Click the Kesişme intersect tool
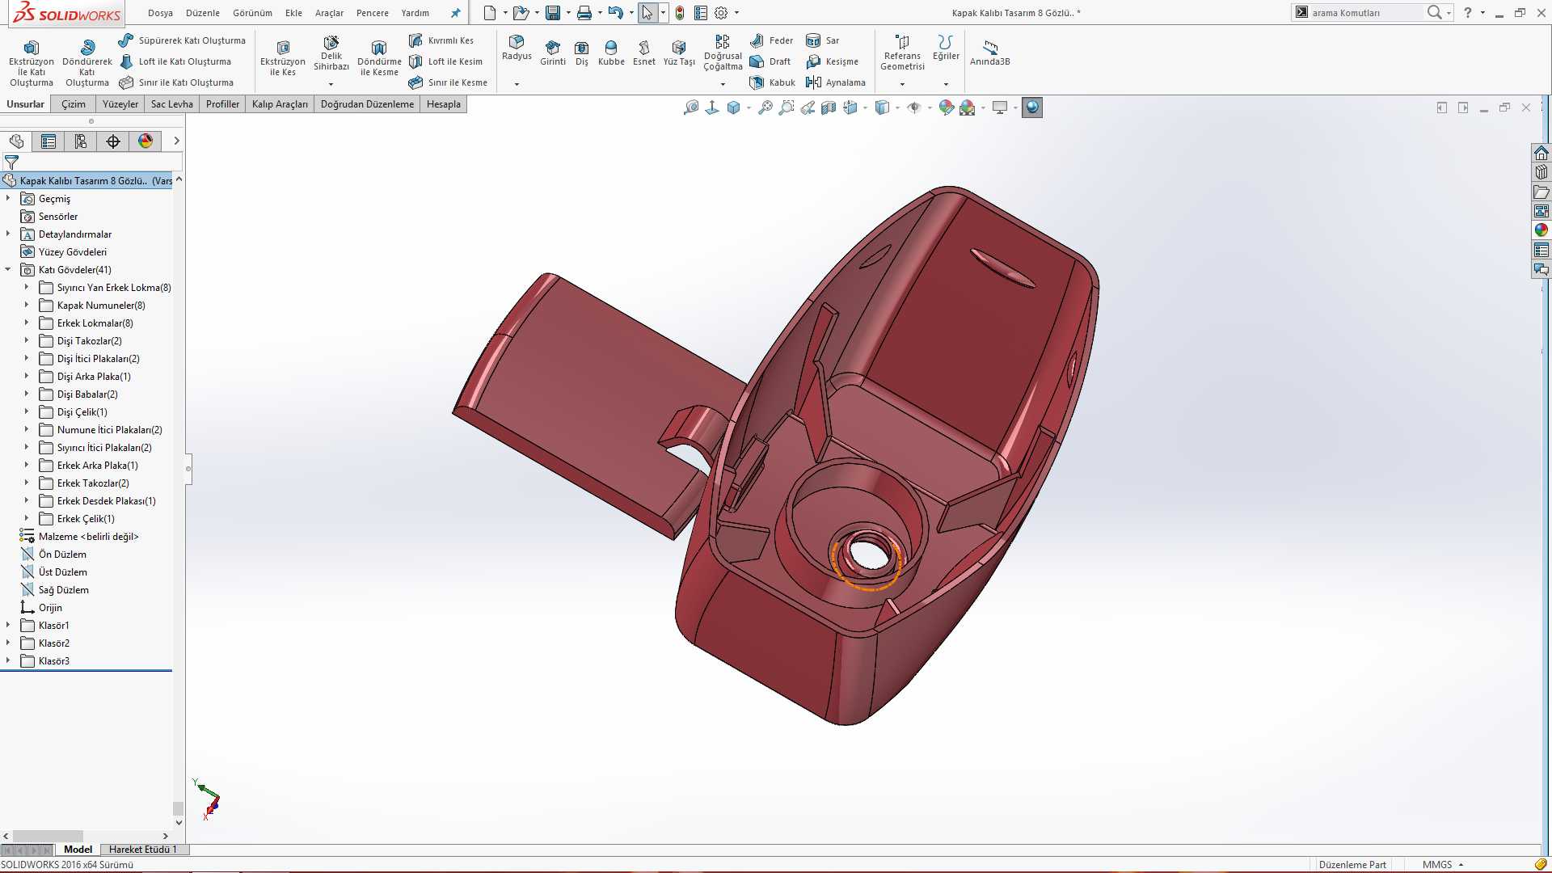This screenshot has width=1552, height=873. (x=833, y=61)
